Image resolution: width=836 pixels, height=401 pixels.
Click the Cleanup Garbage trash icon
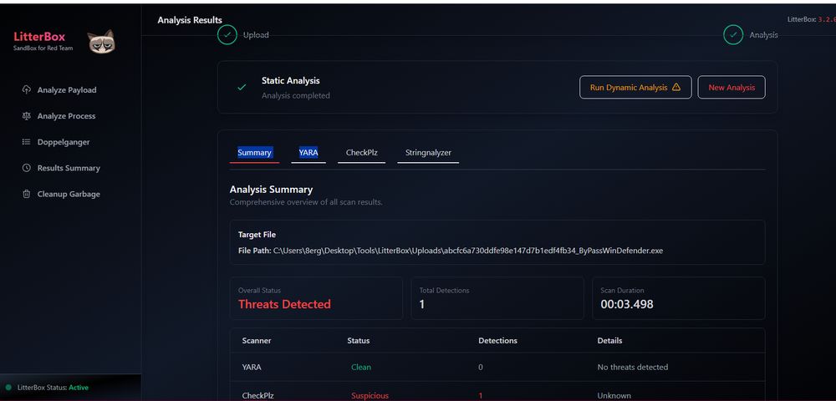pos(26,194)
